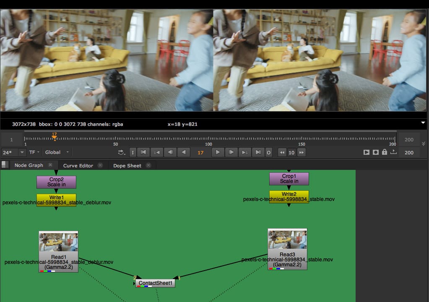
Task: Select the ContactSheet1 node
Action: 156,283
